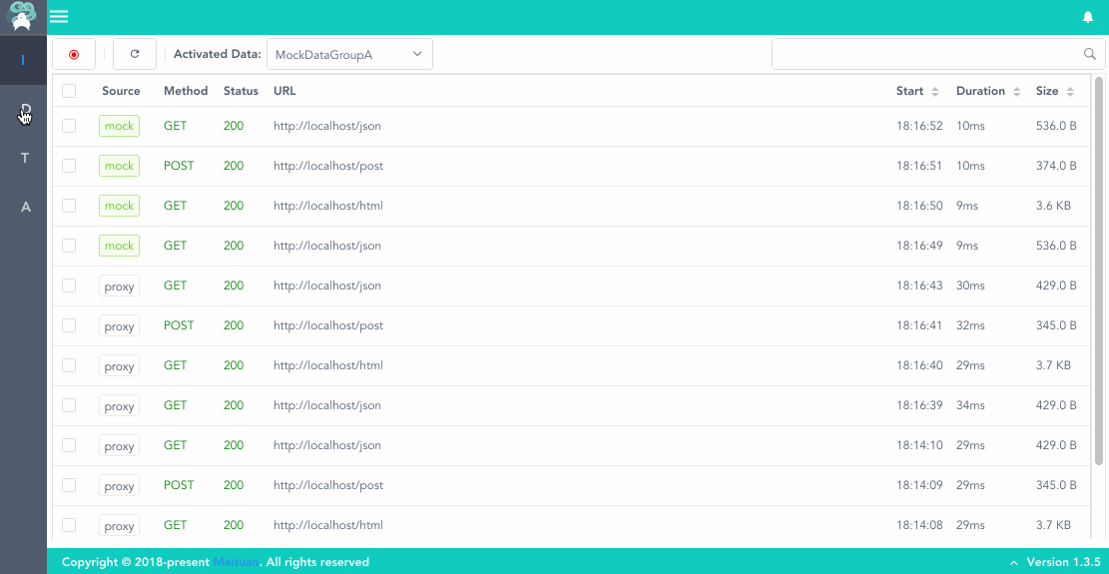This screenshot has width=1109, height=574.
Task: Click Version 1.3.5 in the footer
Action: point(1064,563)
